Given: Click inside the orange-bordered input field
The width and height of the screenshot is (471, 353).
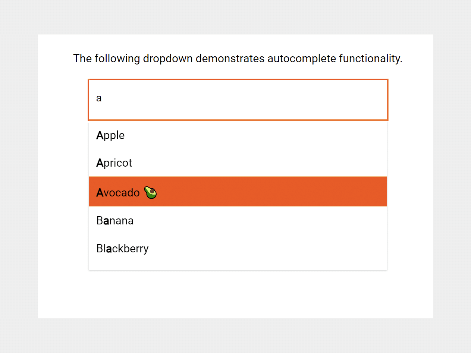Looking at the screenshot, I should [x=238, y=100].
